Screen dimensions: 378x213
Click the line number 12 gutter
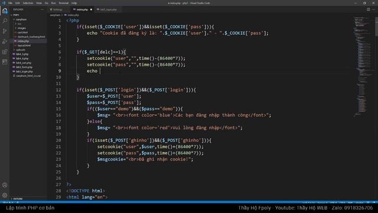pyautogui.click(x=58, y=90)
